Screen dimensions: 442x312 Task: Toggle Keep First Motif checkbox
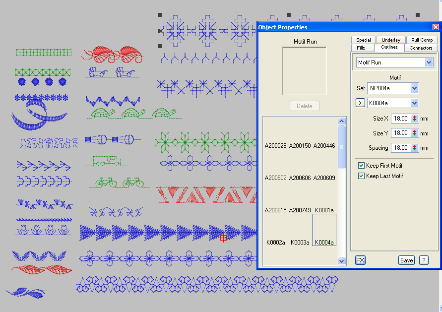tap(362, 166)
